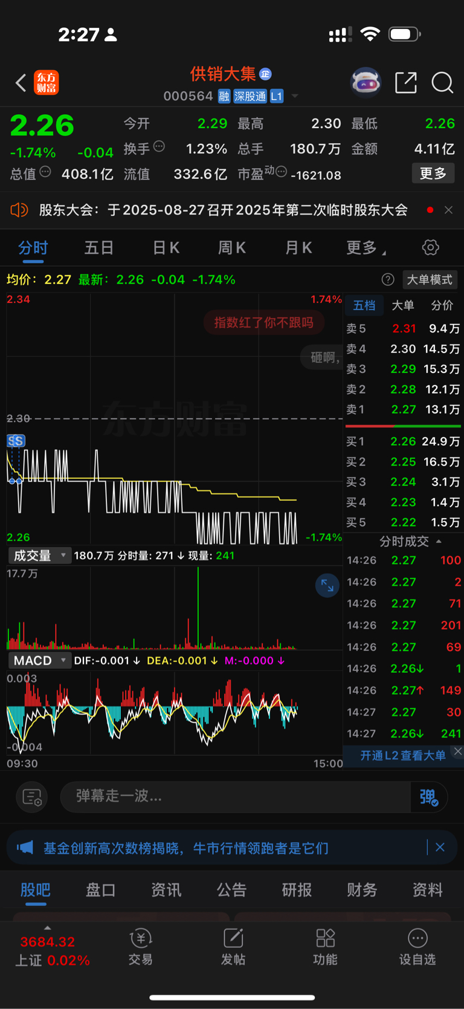Focus the 弹幕走一波 input field
This screenshot has height=1009, width=464.
pos(236,797)
